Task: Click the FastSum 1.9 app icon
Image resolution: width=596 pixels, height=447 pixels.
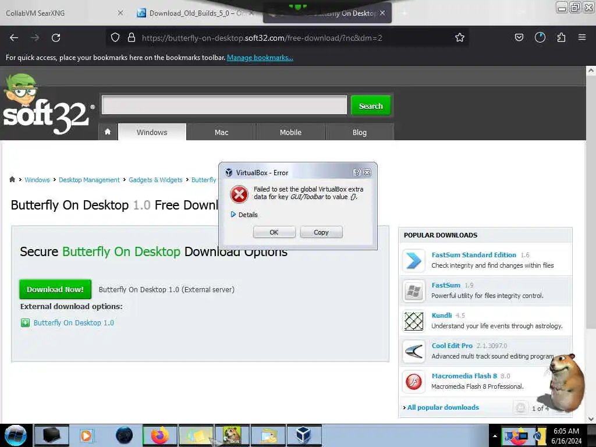Action: click(x=414, y=291)
